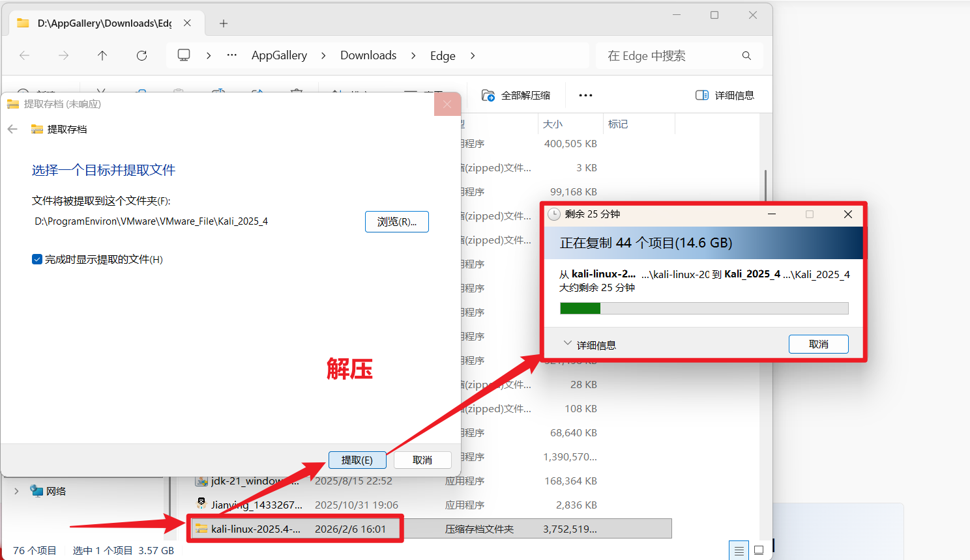The image size is (970, 560).
Task: Select the Edge breadcrumb segment
Action: (443, 56)
